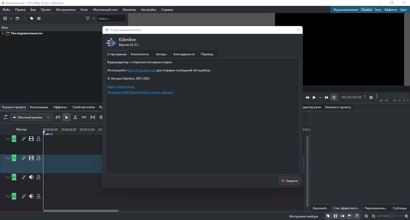
Task: Toggle snapping magnet in status bar
Action: 357,216
